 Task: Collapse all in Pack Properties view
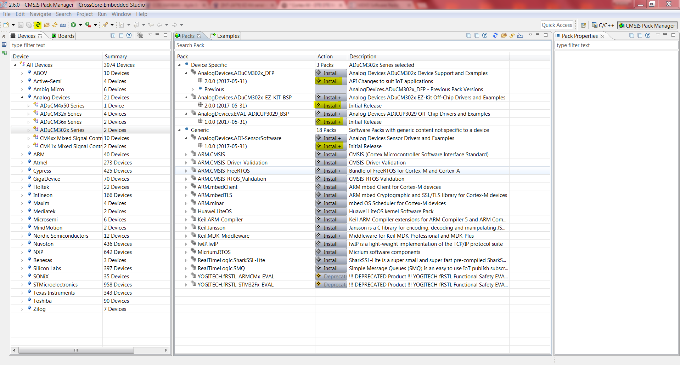640,36
